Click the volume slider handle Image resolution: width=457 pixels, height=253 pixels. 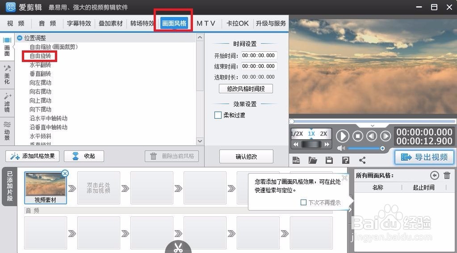pyautogui.click(x=383, y=148)
